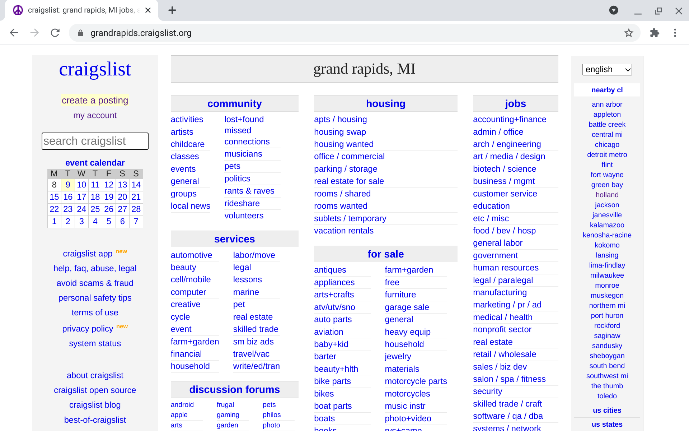Browse antiques for sale

(330, 270)
